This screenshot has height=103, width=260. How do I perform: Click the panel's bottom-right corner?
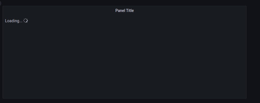point(246,98)
